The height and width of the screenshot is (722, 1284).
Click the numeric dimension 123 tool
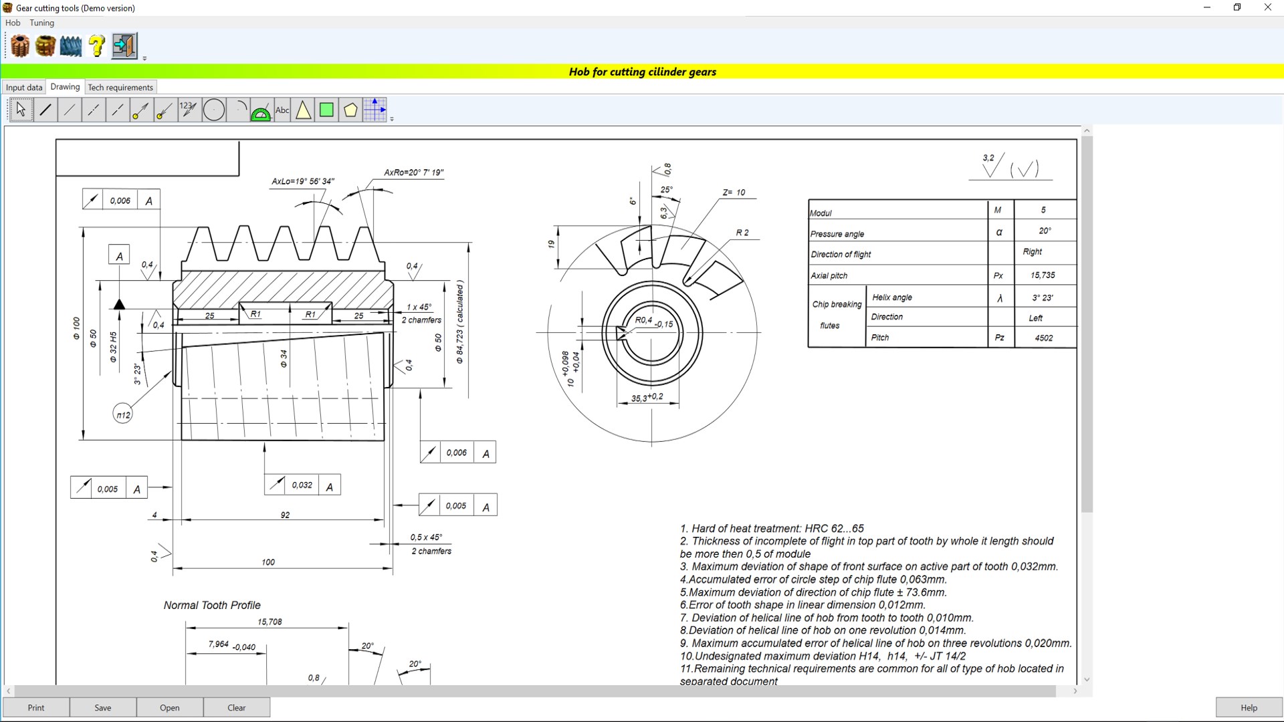pos(189,110)
